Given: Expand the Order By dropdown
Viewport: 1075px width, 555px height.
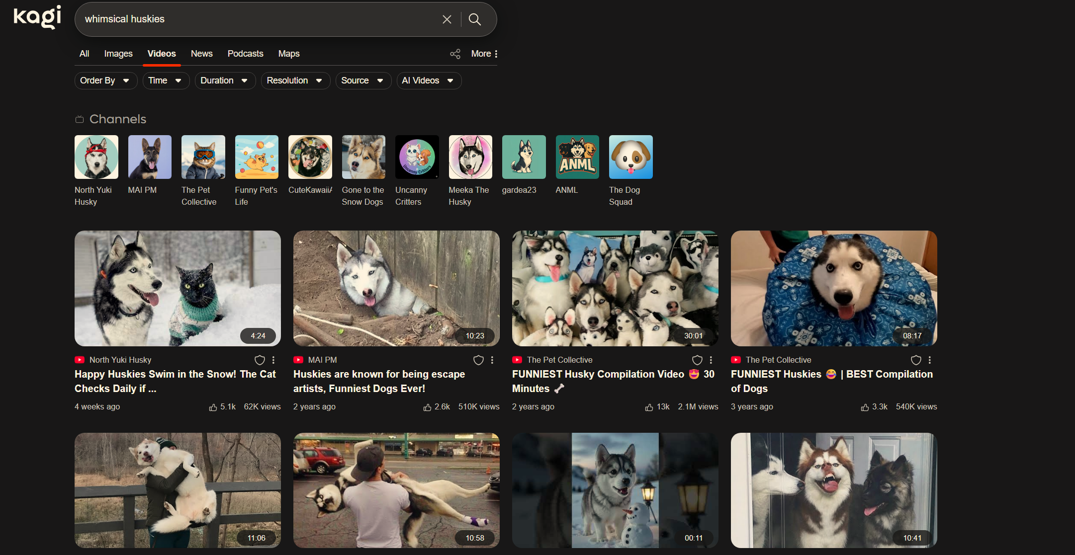Looking at the screenshot, I should (x=105, y=80).
